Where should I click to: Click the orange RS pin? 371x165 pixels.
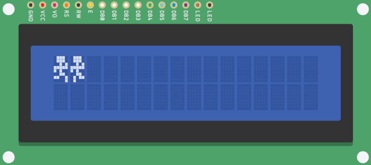coord(67,5)
